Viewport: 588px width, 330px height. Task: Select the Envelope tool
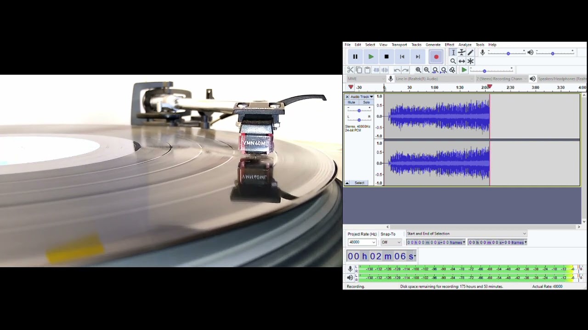point(462,53)
